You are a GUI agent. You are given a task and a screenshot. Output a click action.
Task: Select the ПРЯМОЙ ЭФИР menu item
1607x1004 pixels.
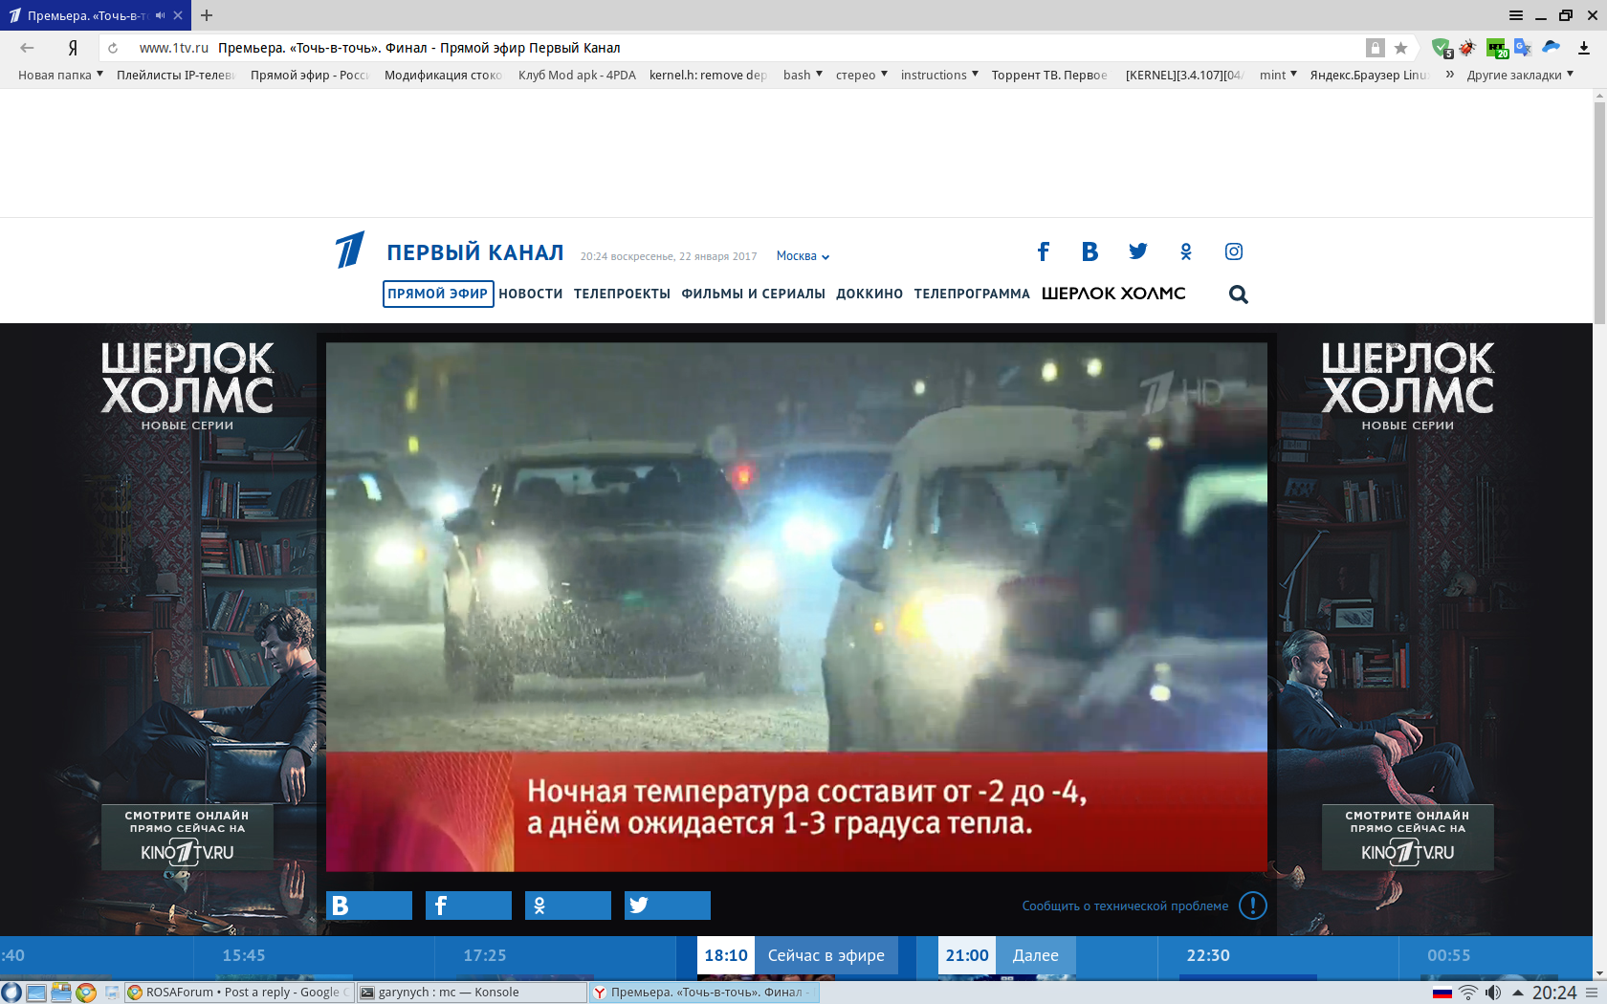click(x=438, y=294)
